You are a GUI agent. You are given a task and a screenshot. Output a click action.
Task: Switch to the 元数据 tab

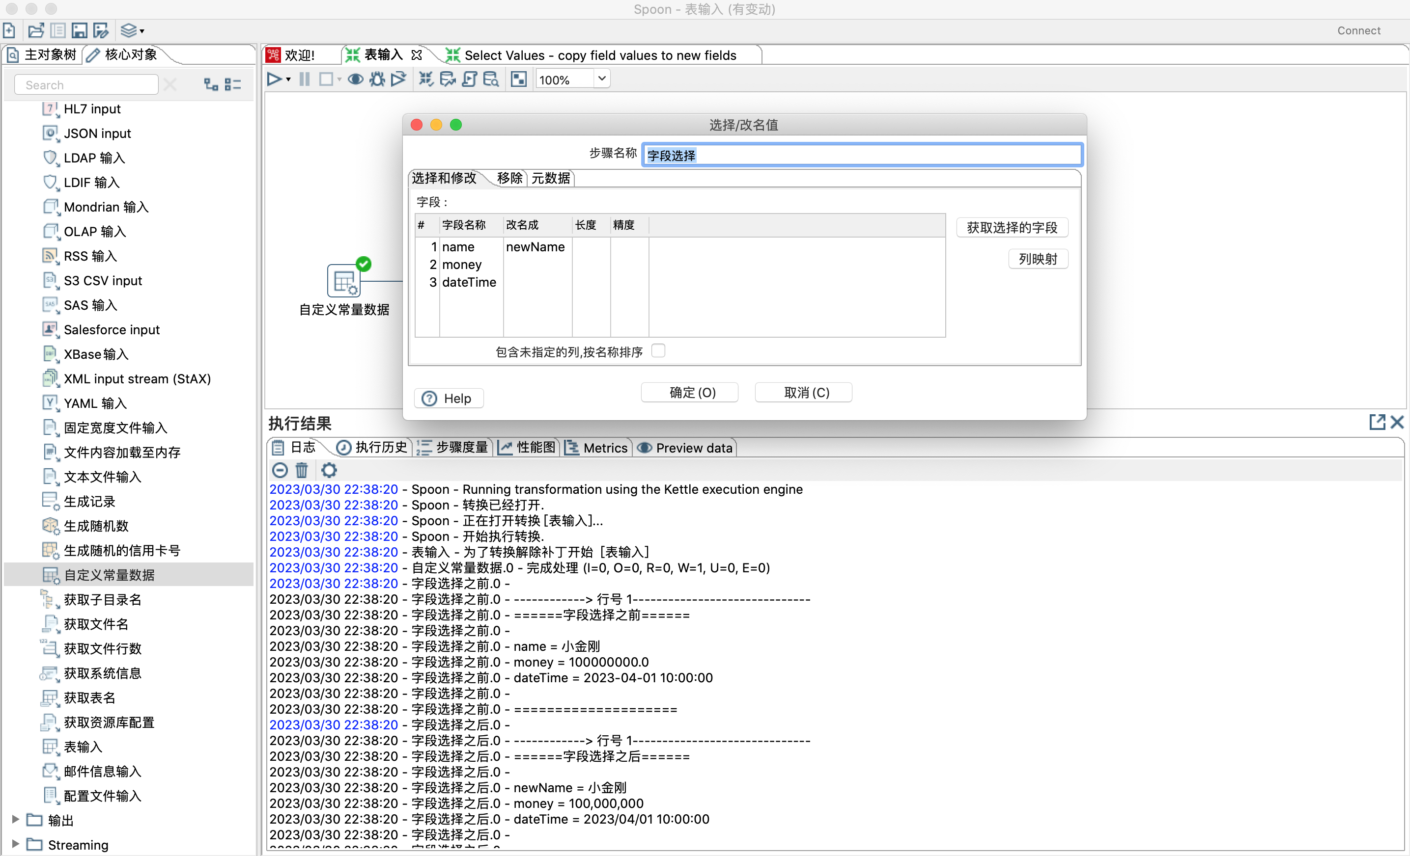pyautogui.click(x=551, y=178)
